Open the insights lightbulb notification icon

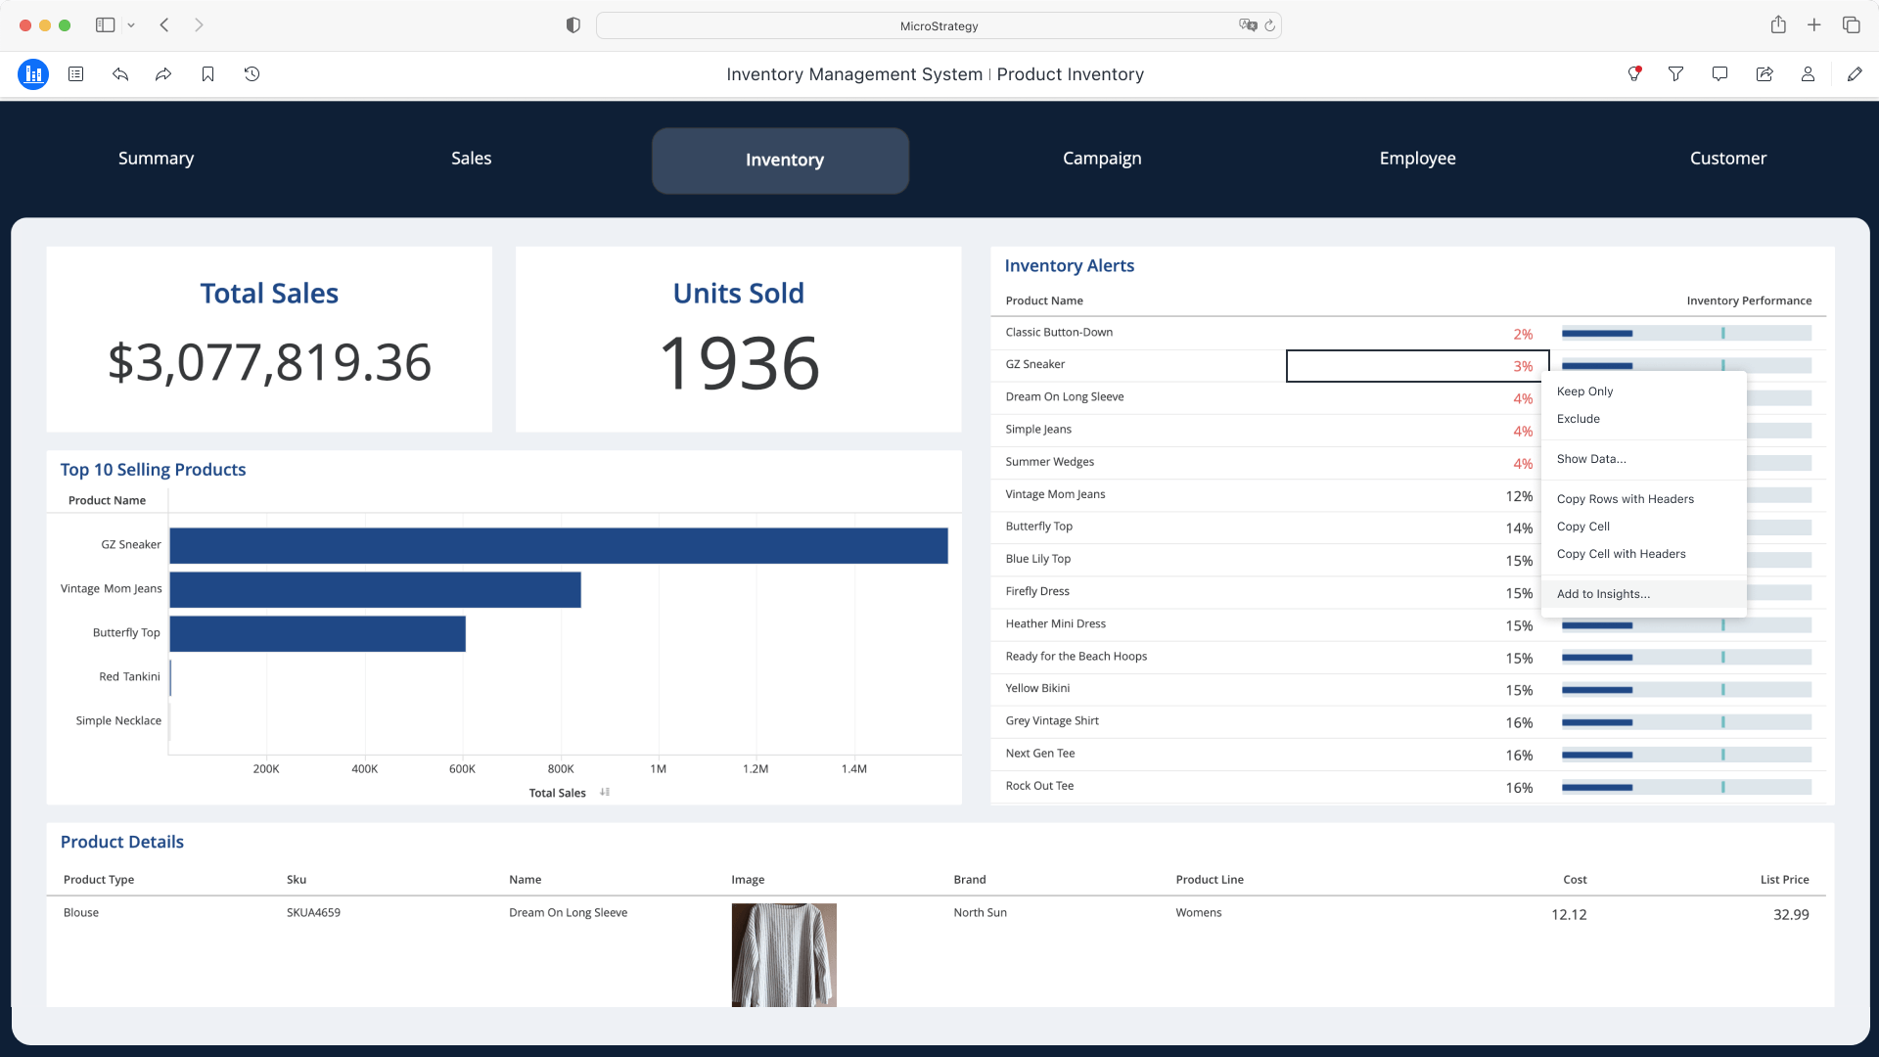(x=1633, y=74)
